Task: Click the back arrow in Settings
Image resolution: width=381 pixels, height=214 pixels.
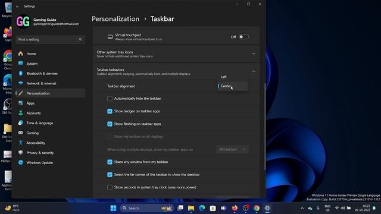Action: [17, 7]
